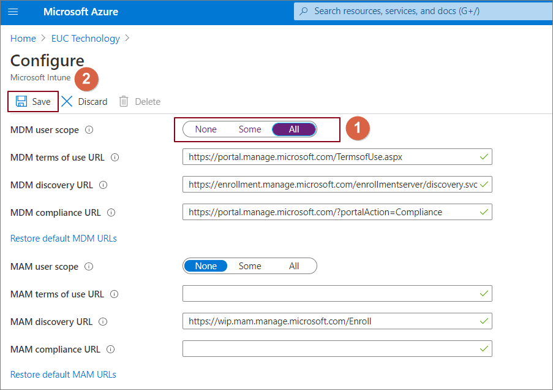Viewport: 553px width, 390px height.
Task: Click checkmark in MDM terms of use field
Action: 484,156
